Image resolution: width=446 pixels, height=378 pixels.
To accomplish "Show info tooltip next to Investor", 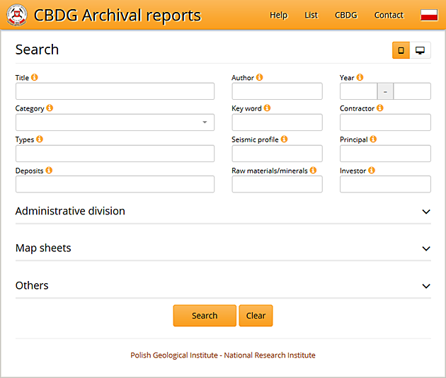I will coord(372,170).
